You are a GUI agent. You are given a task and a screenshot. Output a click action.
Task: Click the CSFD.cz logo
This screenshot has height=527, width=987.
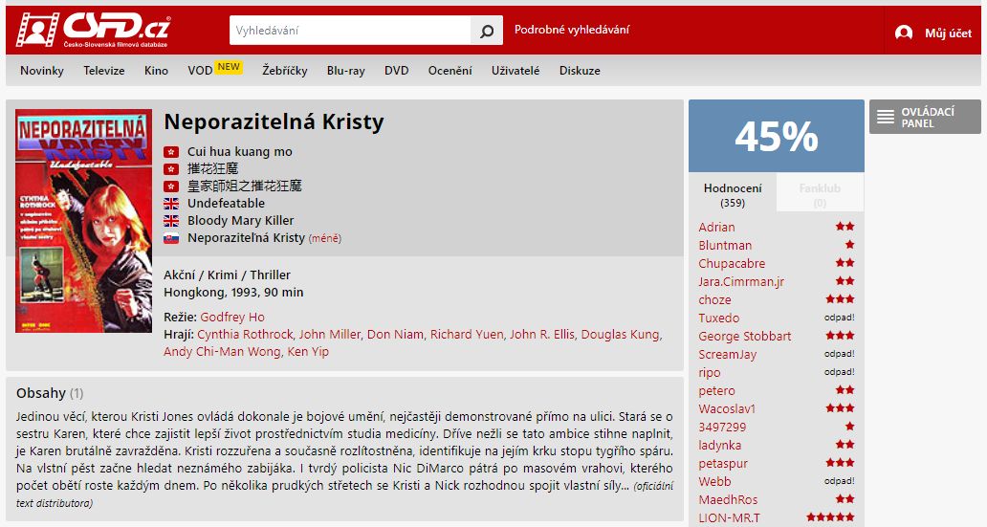coord(93,30)
